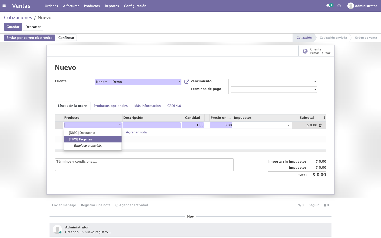Image resolution: width=381 pixels, height=238 pixels.
Task: Expand the Cliente dropdown arrow
Action: point(180,82)
